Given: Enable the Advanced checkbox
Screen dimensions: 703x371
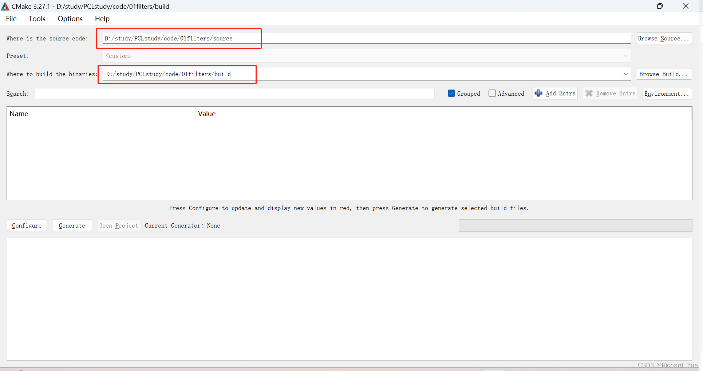Looking at the screenshot, I should pos(492,93).
